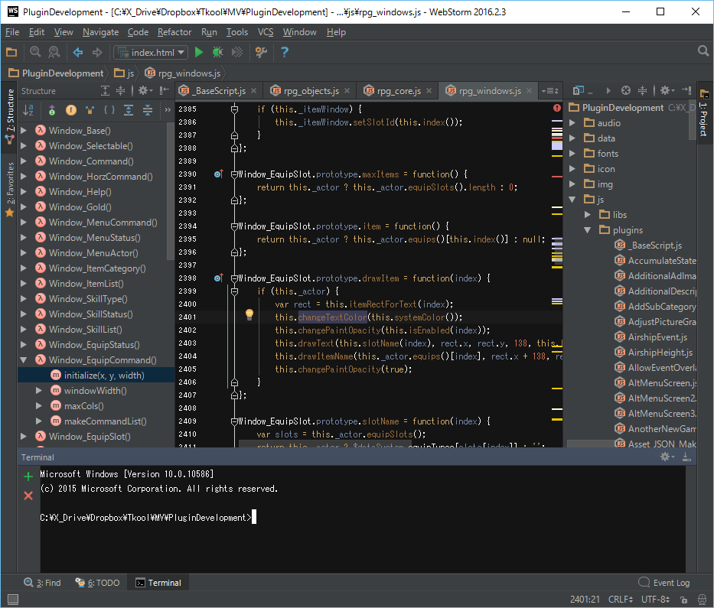Image resolution: width=714 pixels, height=608 pixels.
Task: Navigate forward with the right arrow
Action: coord(97,52)
